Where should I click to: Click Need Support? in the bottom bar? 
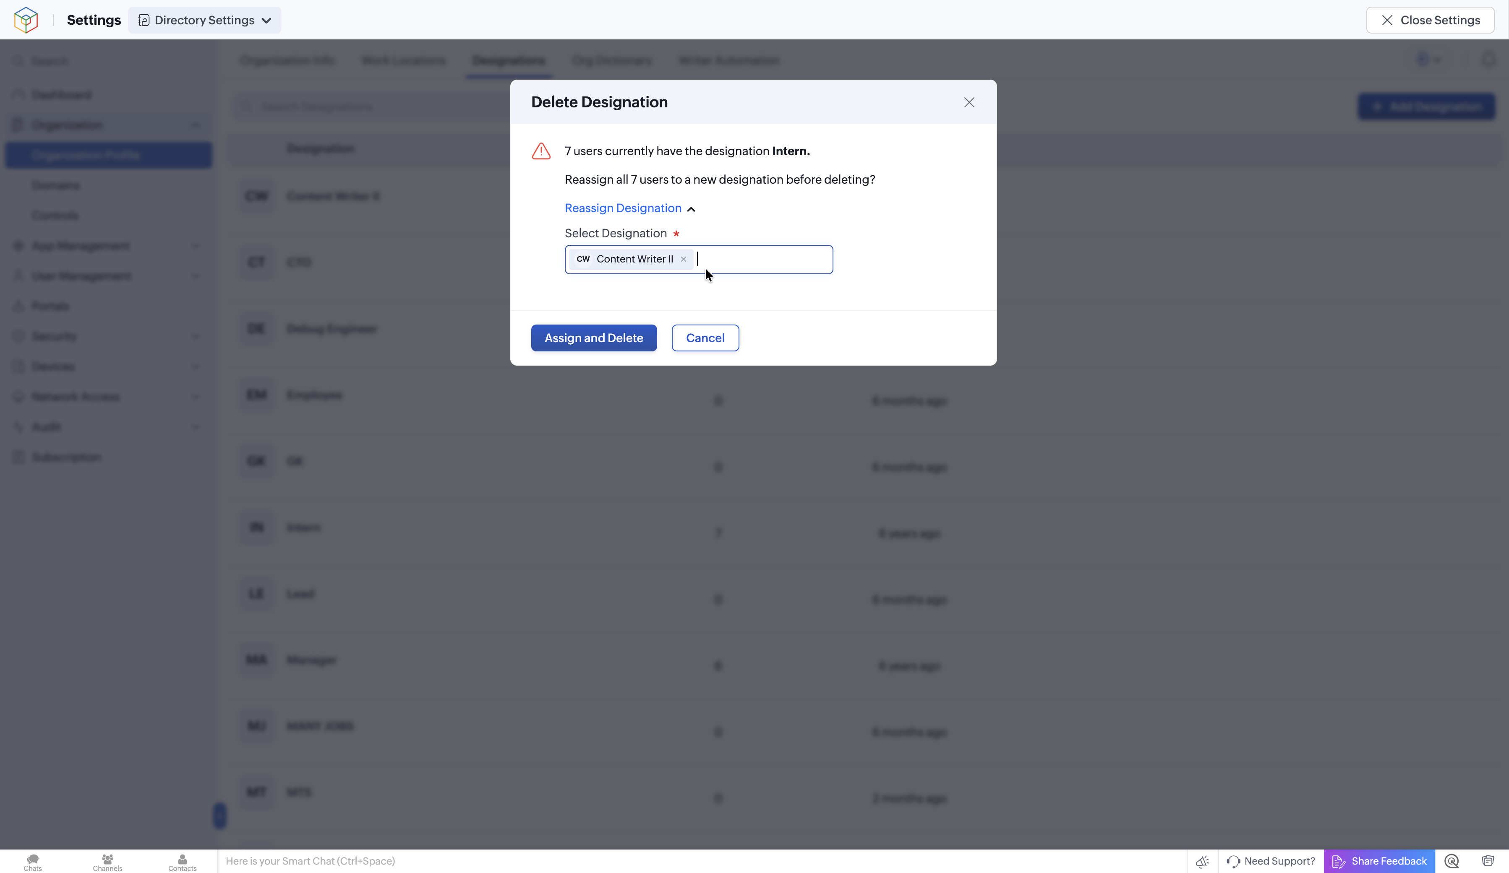coord(1271,861)
